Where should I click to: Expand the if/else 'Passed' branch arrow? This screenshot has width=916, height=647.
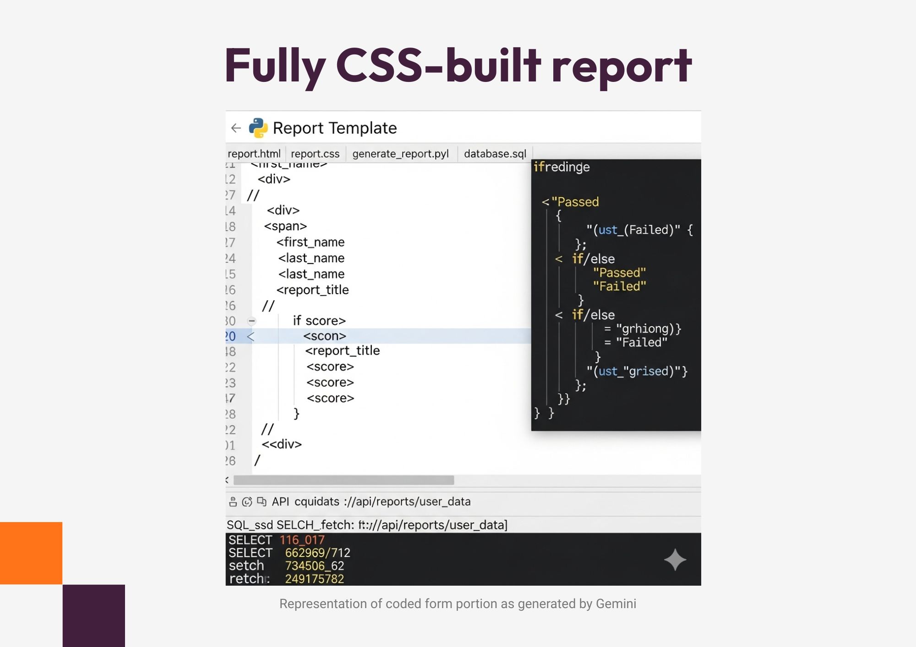(558, 259)
